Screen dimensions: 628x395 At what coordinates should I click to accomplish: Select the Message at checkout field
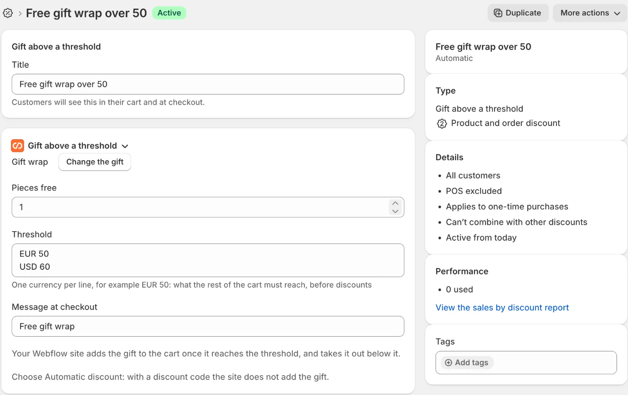[208, 326]
